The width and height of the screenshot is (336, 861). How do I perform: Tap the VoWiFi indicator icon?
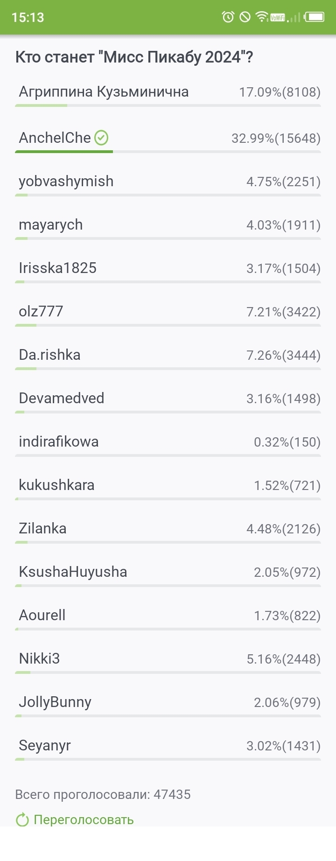point(278,18)
